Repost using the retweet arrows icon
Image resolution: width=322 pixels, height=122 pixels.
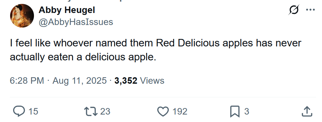91,111
